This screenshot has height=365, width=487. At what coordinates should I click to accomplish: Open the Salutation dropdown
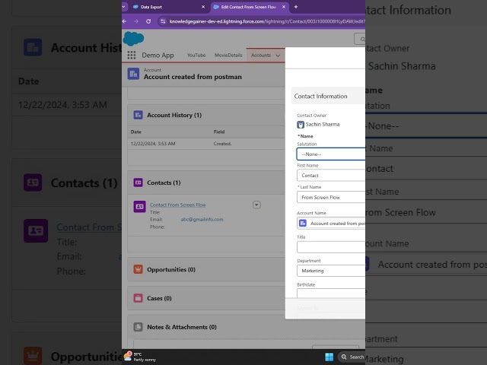coord(331,154)
